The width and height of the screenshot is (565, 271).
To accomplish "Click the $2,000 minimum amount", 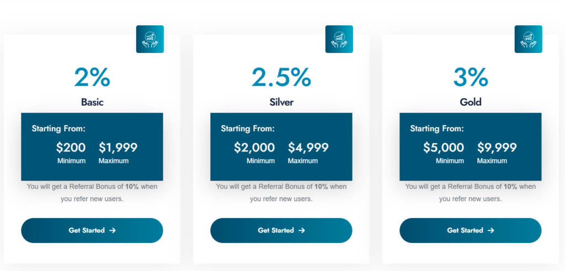I will 254,148.
